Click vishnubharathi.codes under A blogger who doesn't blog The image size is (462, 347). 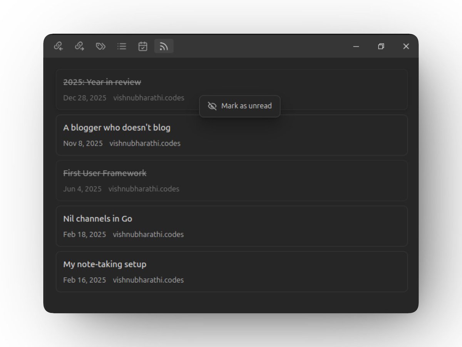145,143
